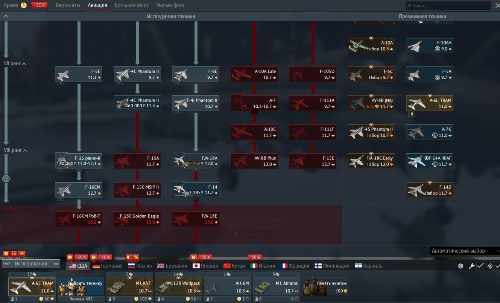The height and width of the screenshot is (303, 500).
Task: Collapse the research tree double-chevron icon
Action: (x=6, y=17)
